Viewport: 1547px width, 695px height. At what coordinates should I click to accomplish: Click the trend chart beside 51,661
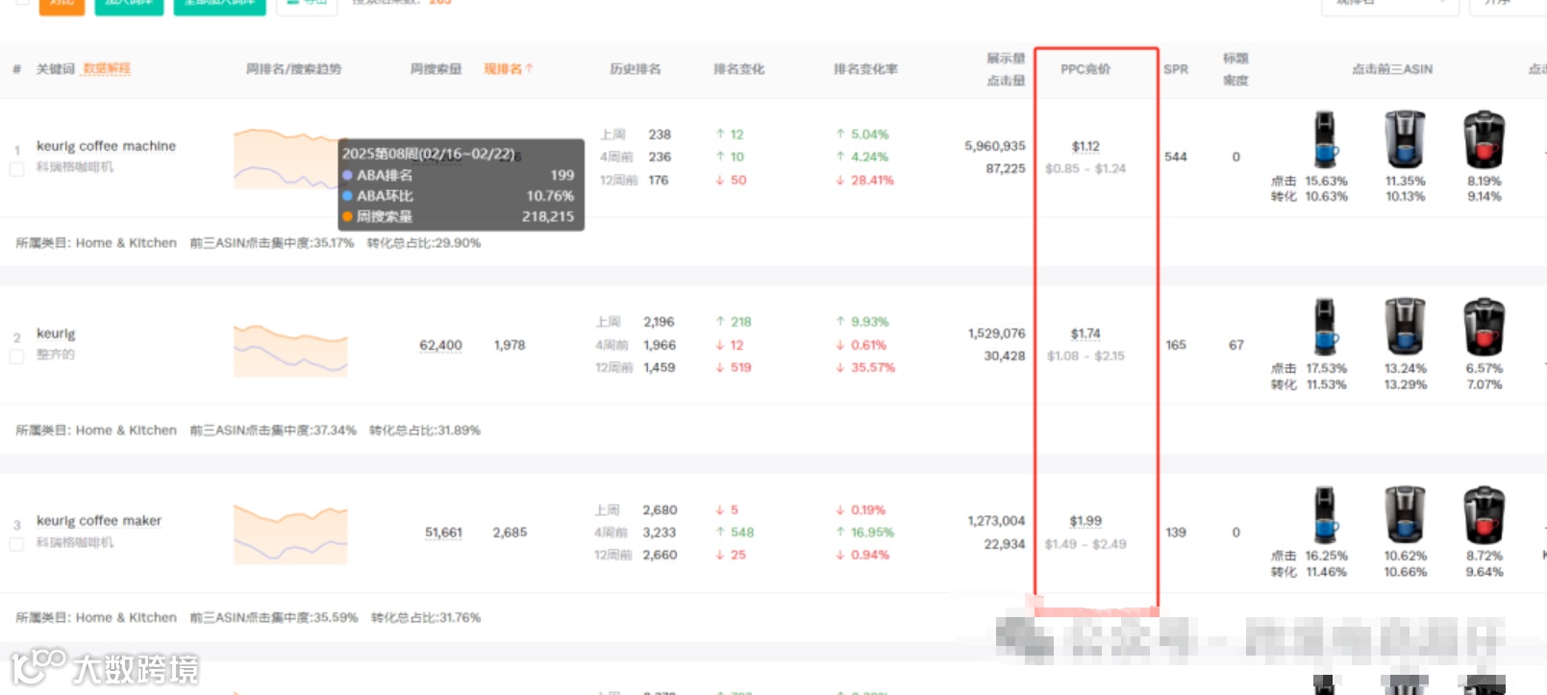(290, 534)
